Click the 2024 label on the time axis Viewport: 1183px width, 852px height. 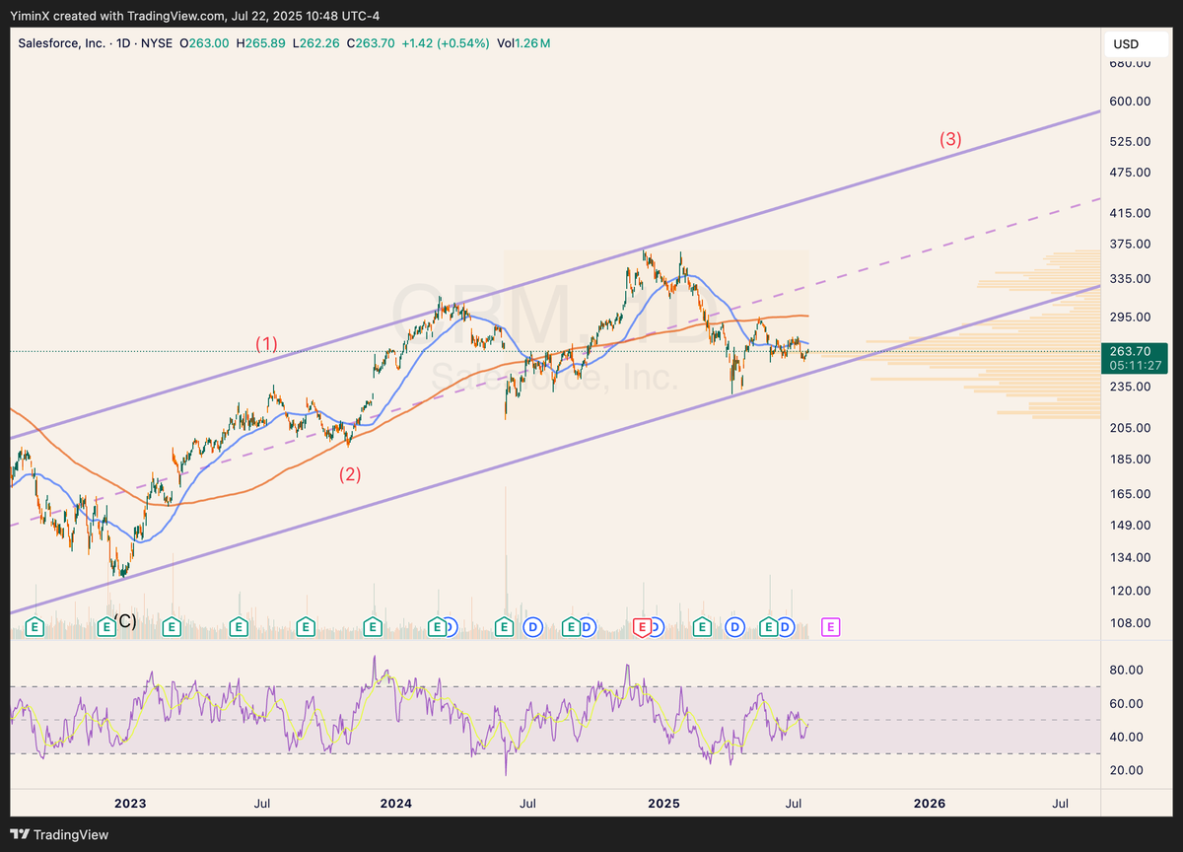(396, 804)
